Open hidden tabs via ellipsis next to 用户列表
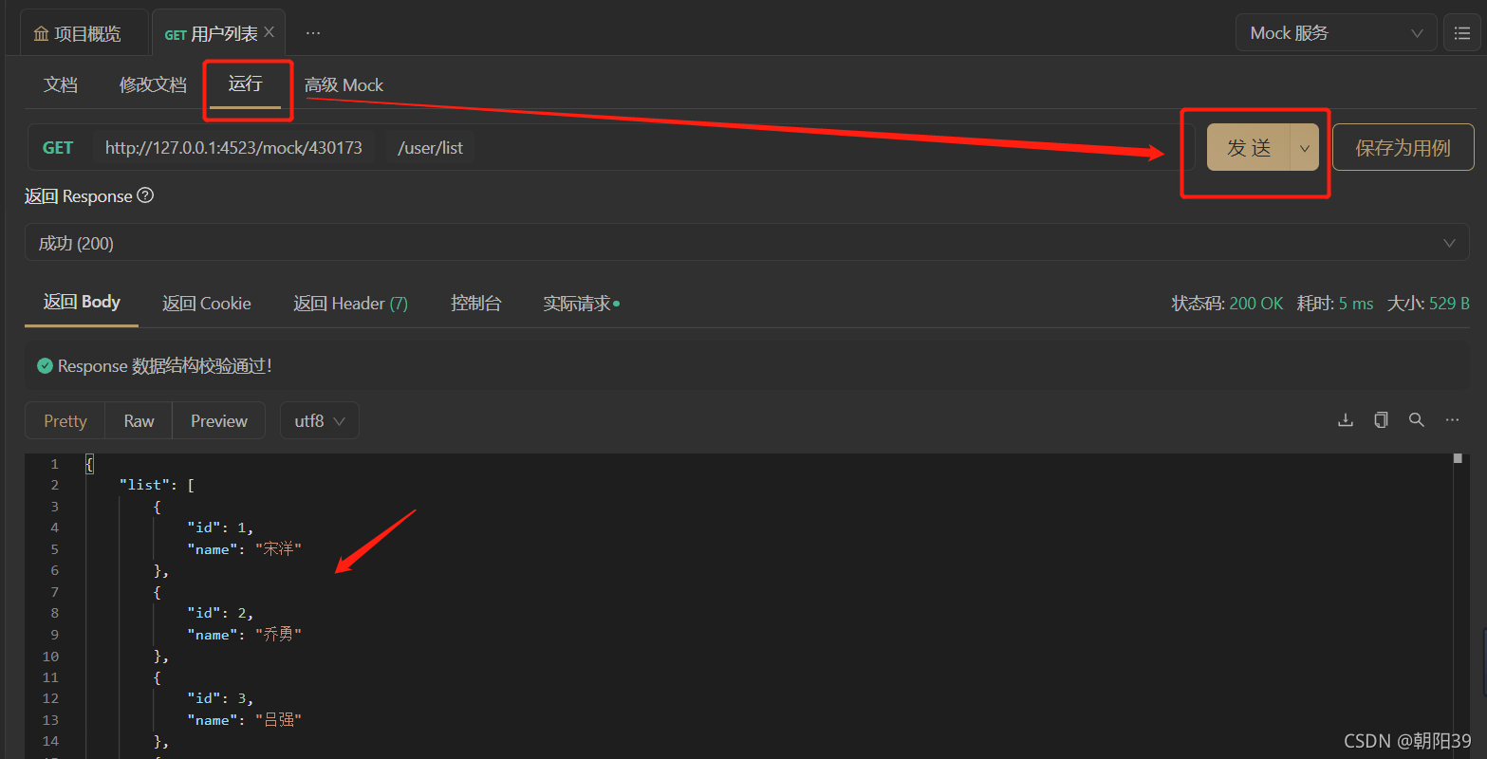This screenshot has height=759, width=1487. [x=313, y=32]
